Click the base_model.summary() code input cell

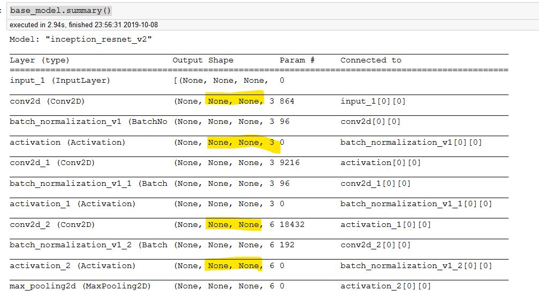point(272,11)
